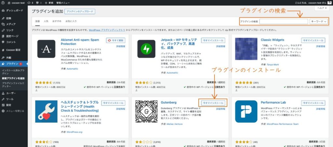
Task: Open the キーワード search type dropdown
Action: tap(319, 21)
